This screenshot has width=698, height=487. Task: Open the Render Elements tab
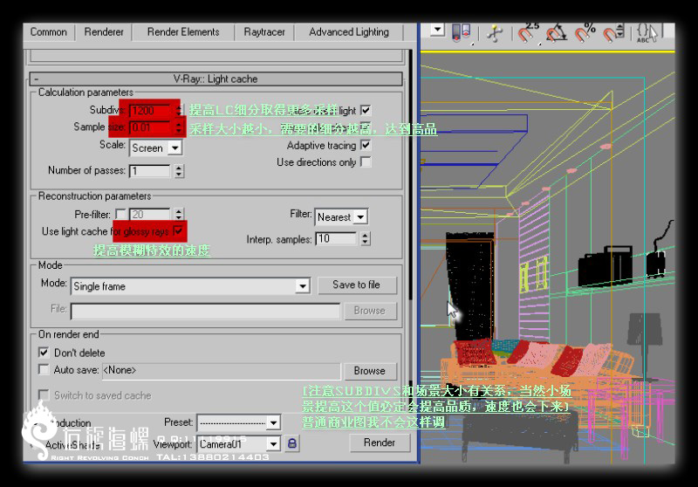[183, 32]
